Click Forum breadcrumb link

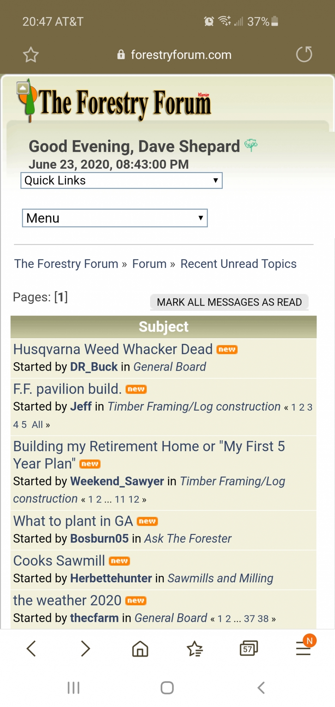tap(149, 264)
